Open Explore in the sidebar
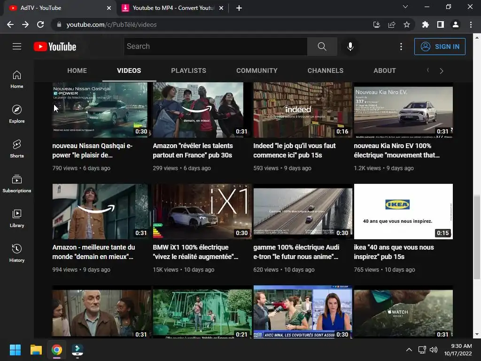 (x=17, y=114)
